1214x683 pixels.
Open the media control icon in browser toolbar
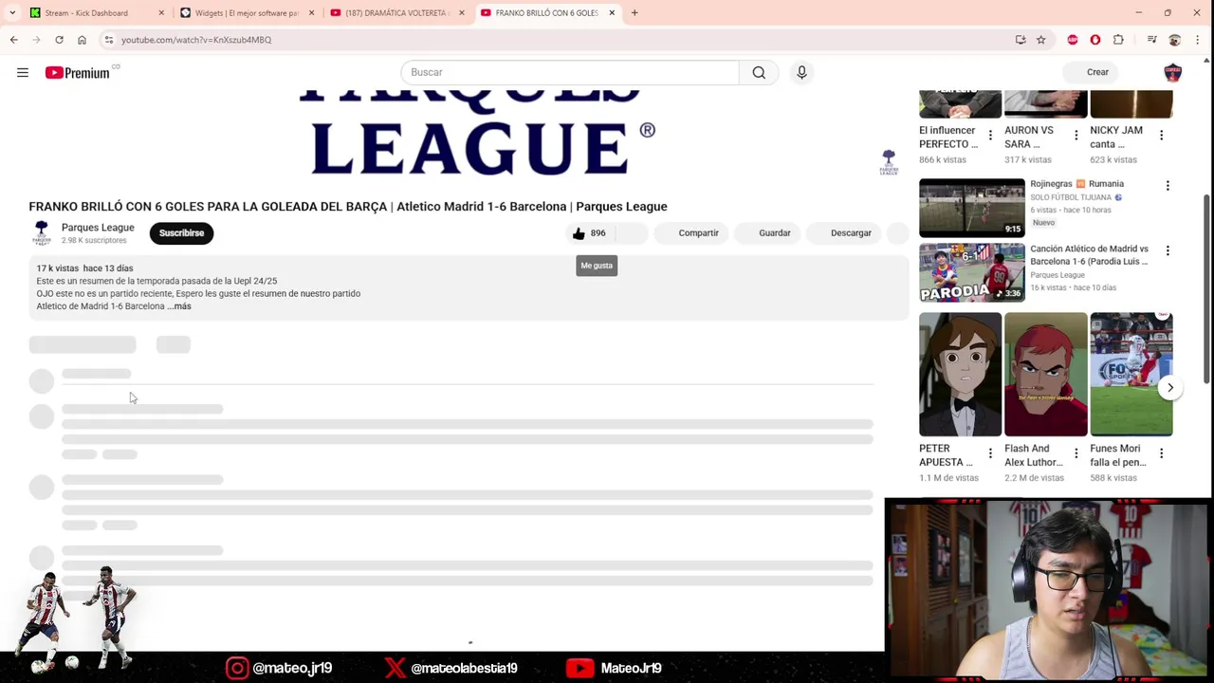click(x=1151, y=40)
